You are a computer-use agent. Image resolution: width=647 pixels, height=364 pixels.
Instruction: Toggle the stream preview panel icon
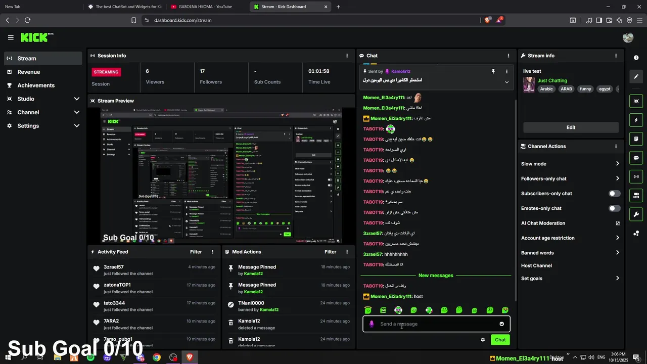[x=636, y=101]
